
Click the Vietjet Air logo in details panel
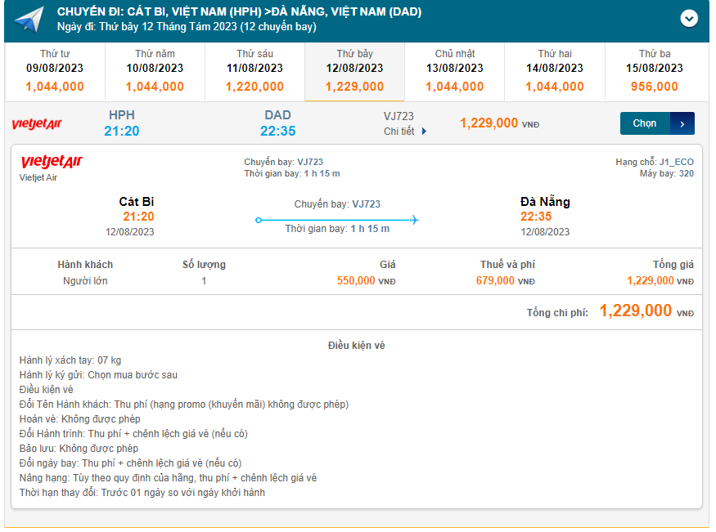pyautogui.click(x=51, y=162)
